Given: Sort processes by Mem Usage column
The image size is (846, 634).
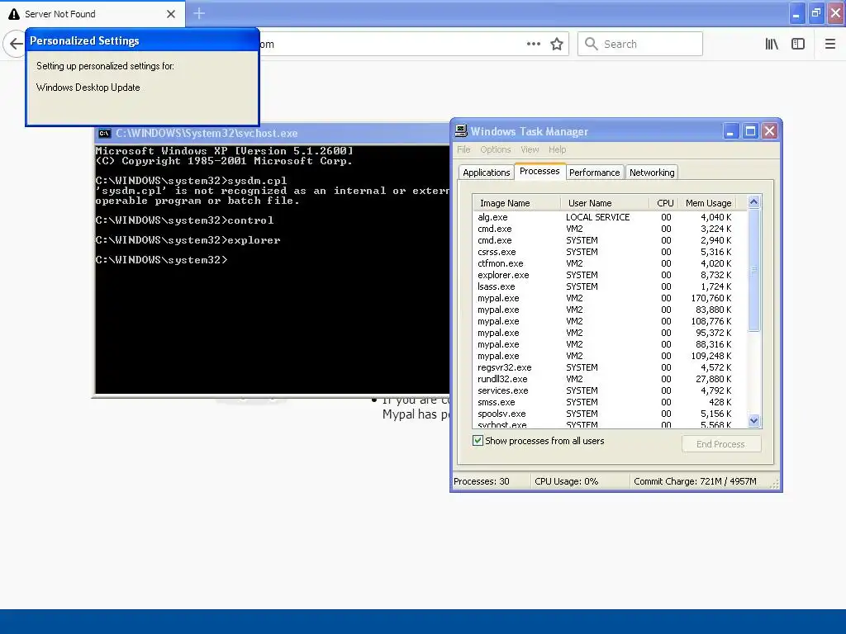Looking at the screenshot, I should pos(708,203).
